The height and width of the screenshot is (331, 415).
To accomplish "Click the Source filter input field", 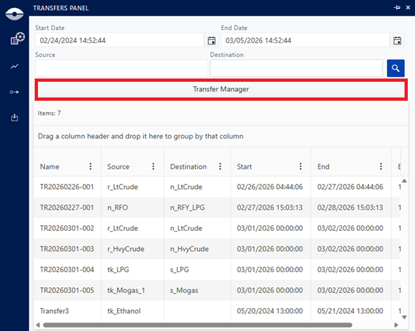I will 121,68.
